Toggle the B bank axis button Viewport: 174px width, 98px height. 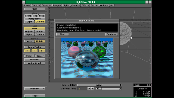pos(42,51)
